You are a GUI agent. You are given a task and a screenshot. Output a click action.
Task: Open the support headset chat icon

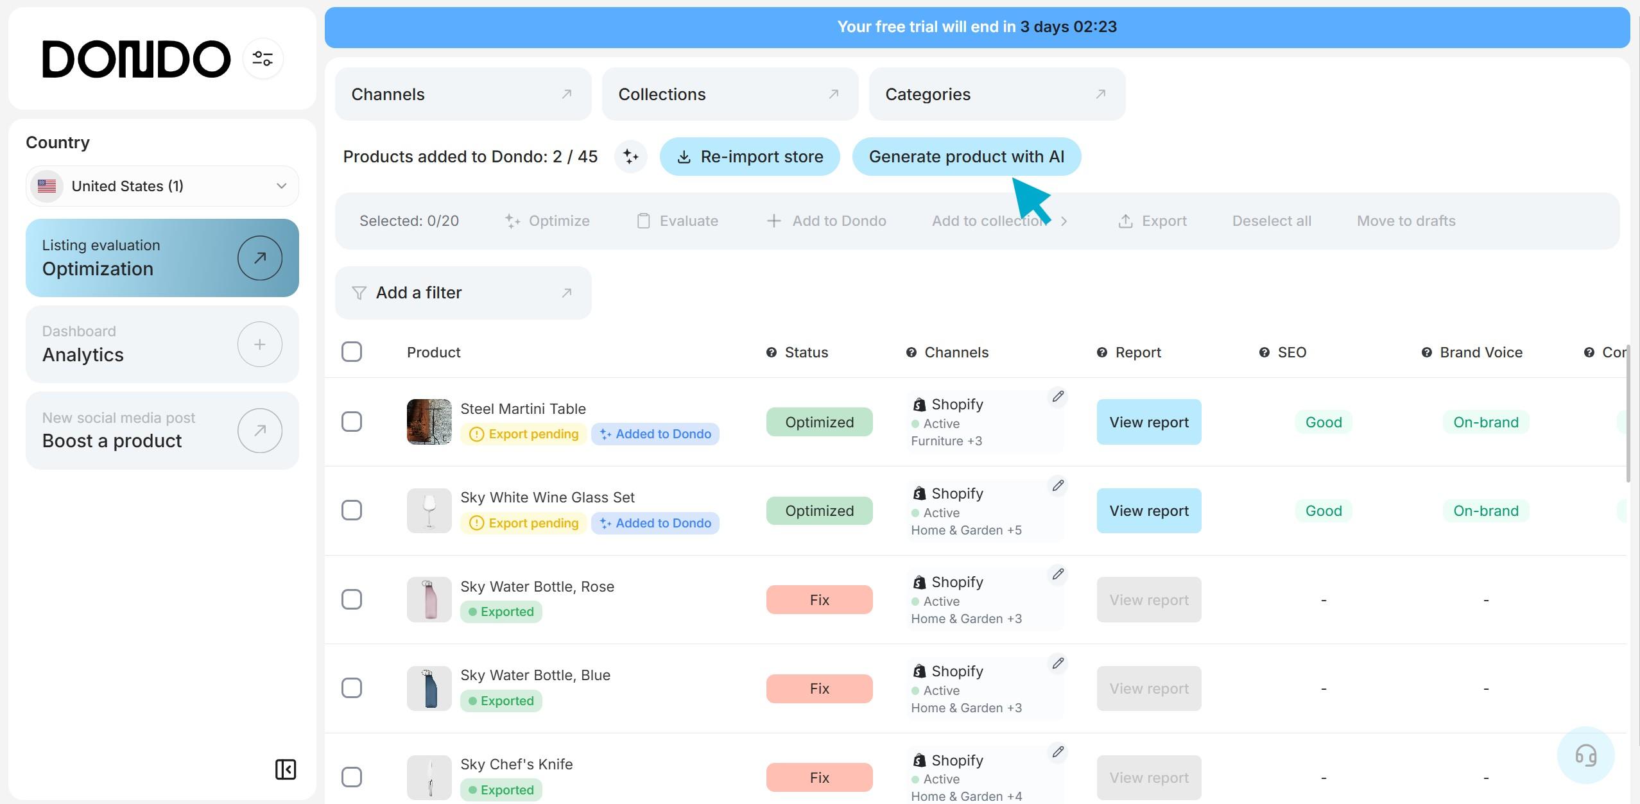click(x=1585, y=755)
